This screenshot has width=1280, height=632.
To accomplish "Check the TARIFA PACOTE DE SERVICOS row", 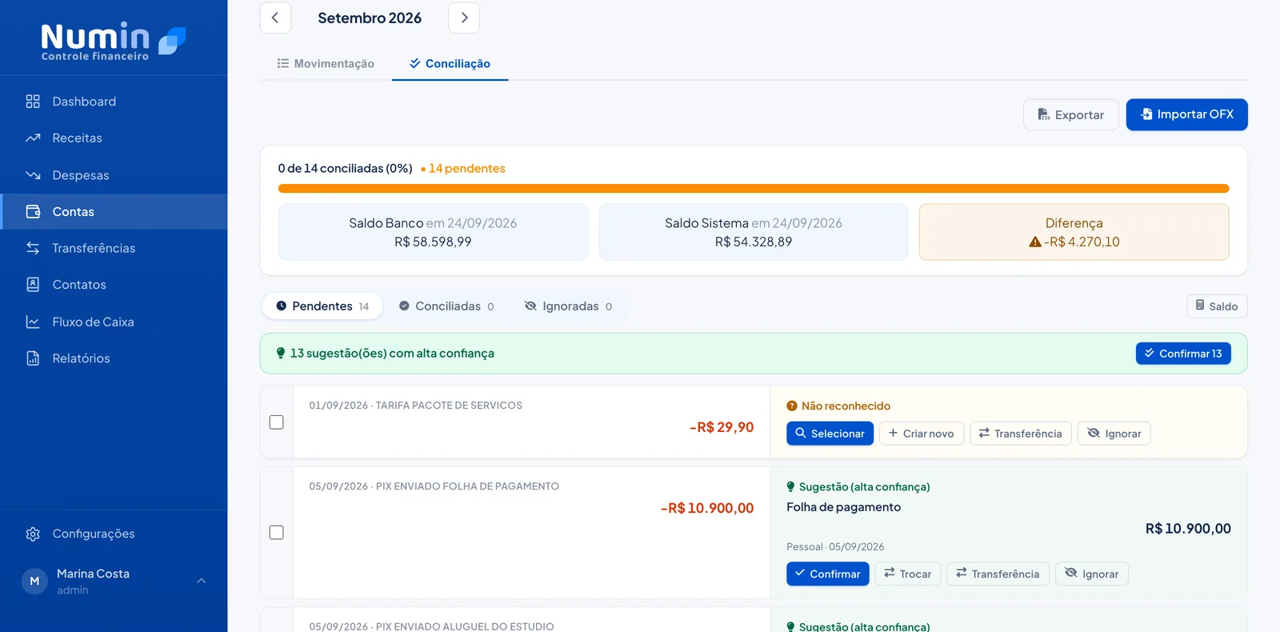I will [x=277, y=422].
